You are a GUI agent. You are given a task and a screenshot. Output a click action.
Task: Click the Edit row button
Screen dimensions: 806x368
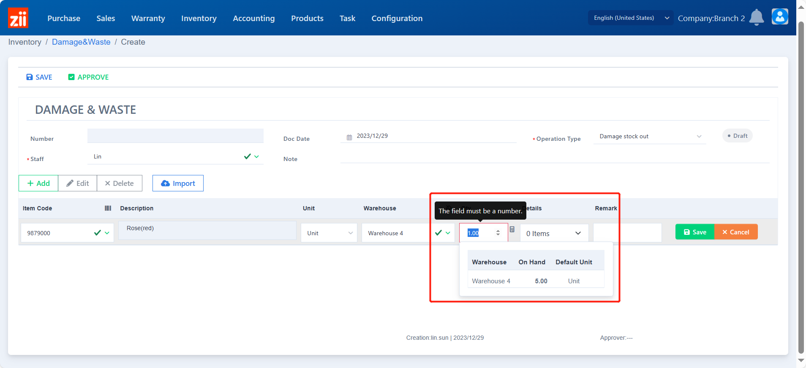click(x=78, y=183)
